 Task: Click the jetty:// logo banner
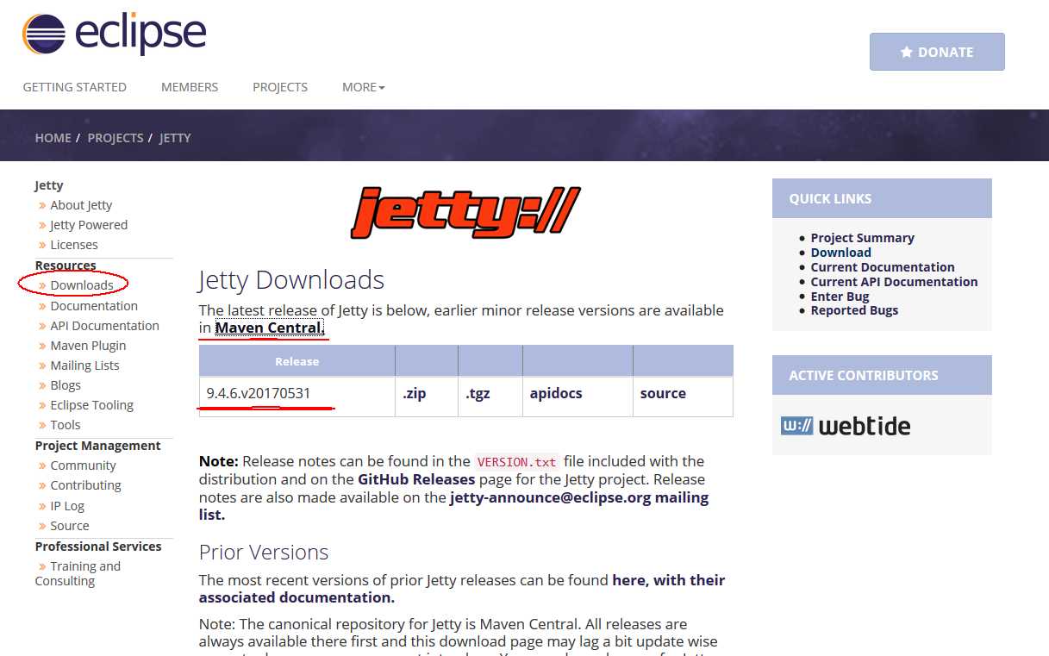pos(465,213)
